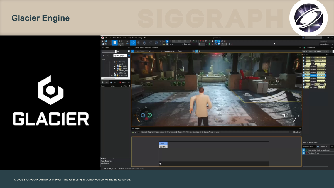Click the Asset Browser search filter box

tap(314, 51)
